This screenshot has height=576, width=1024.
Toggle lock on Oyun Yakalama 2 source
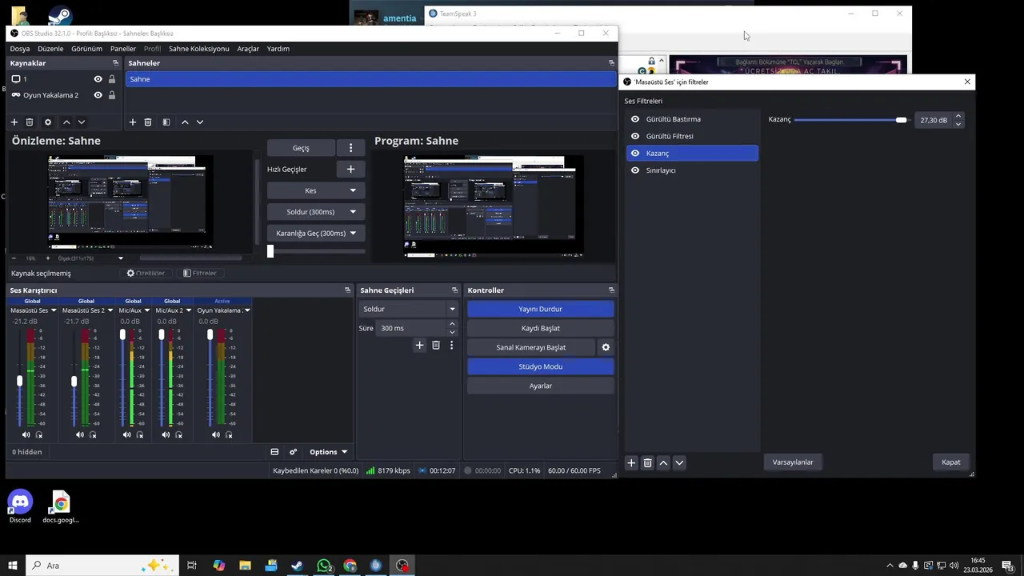click(x=112, y=95)
